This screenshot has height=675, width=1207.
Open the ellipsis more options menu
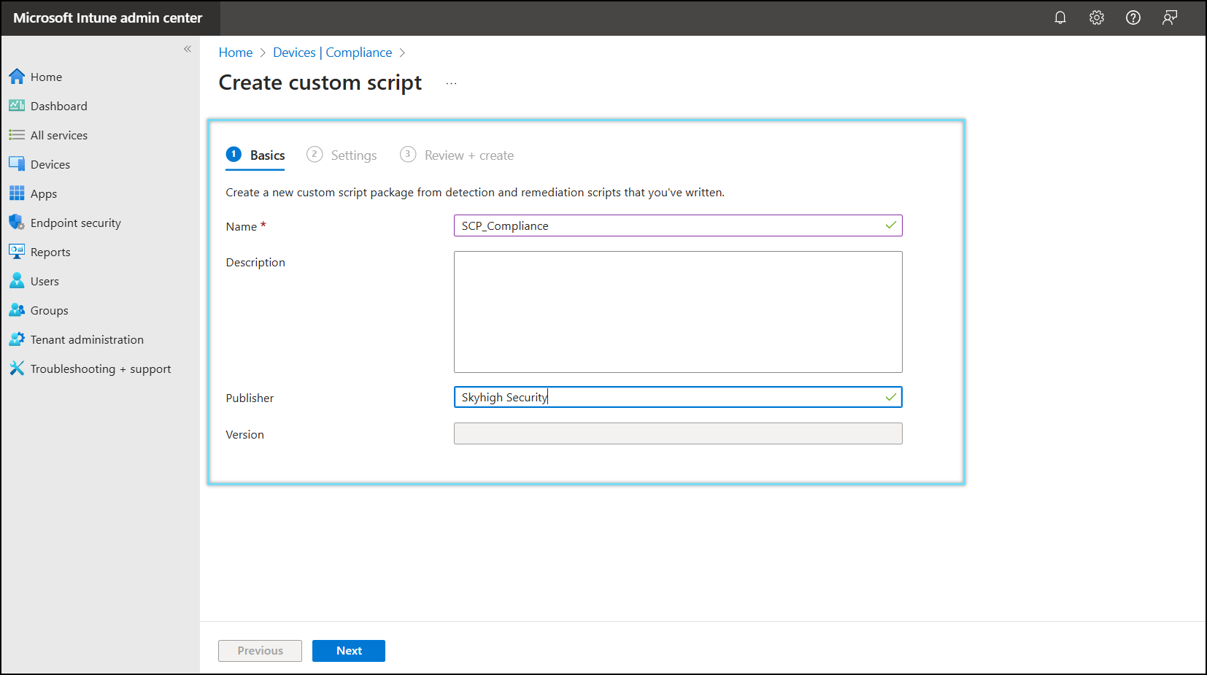[x=452, y=83]
